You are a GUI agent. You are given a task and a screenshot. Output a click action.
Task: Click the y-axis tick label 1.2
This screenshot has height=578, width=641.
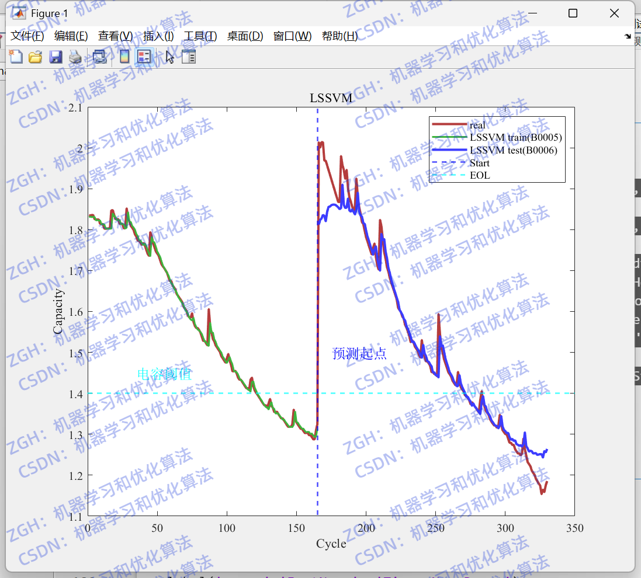(x=75, y=475)
